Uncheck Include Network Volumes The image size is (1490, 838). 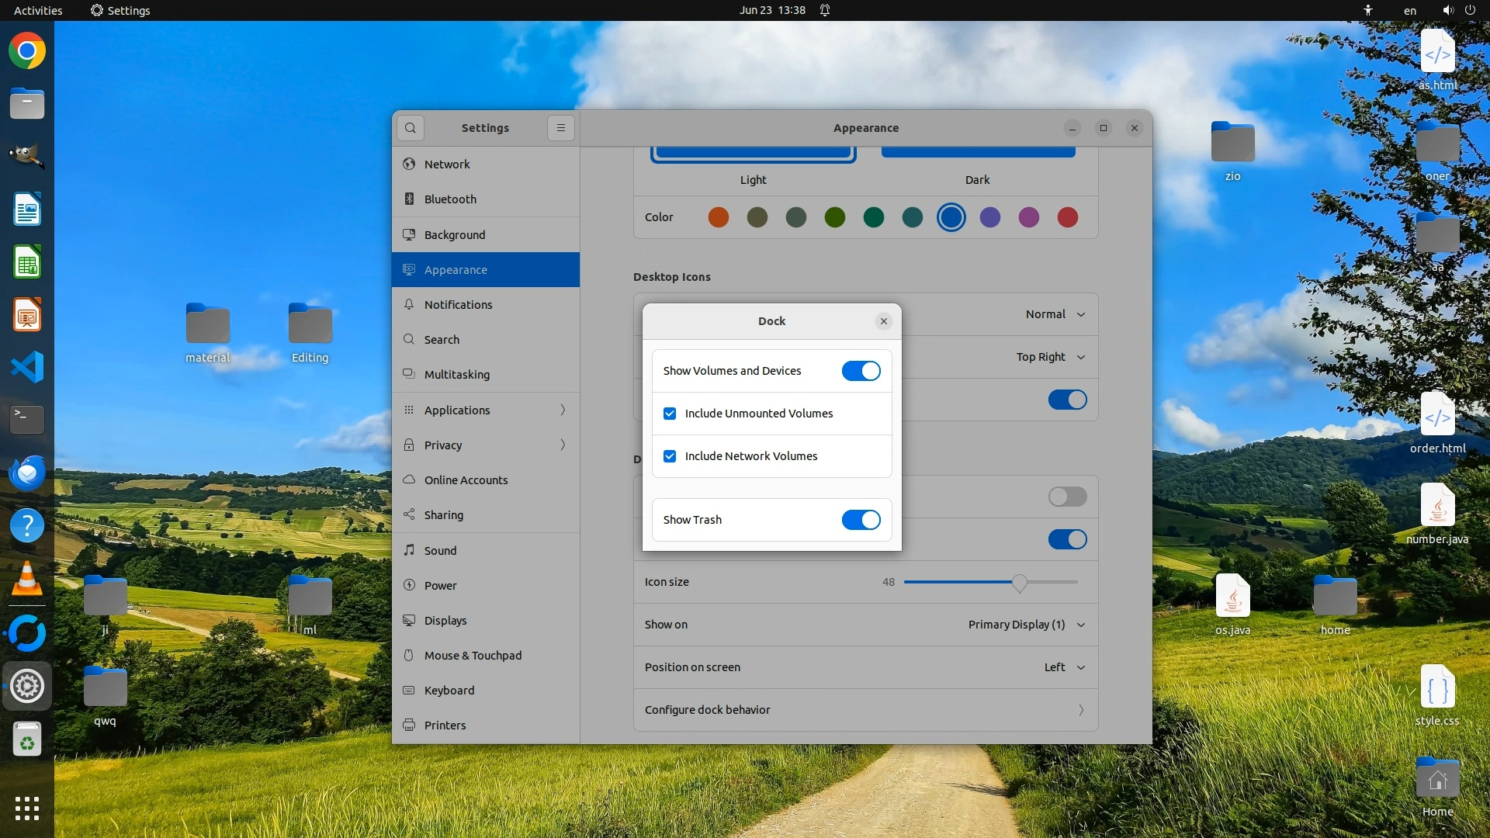670,456
